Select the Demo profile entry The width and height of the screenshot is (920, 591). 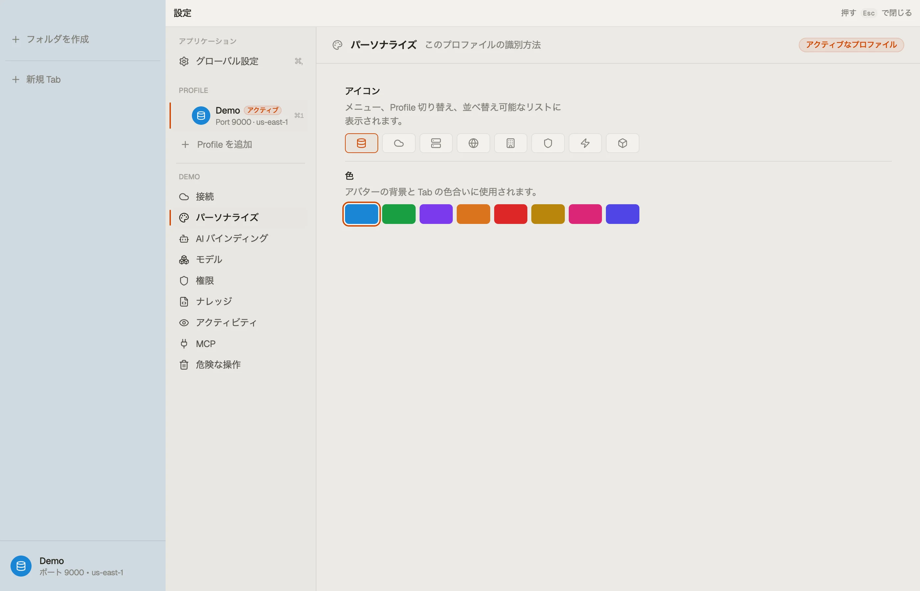coord(241,116)
